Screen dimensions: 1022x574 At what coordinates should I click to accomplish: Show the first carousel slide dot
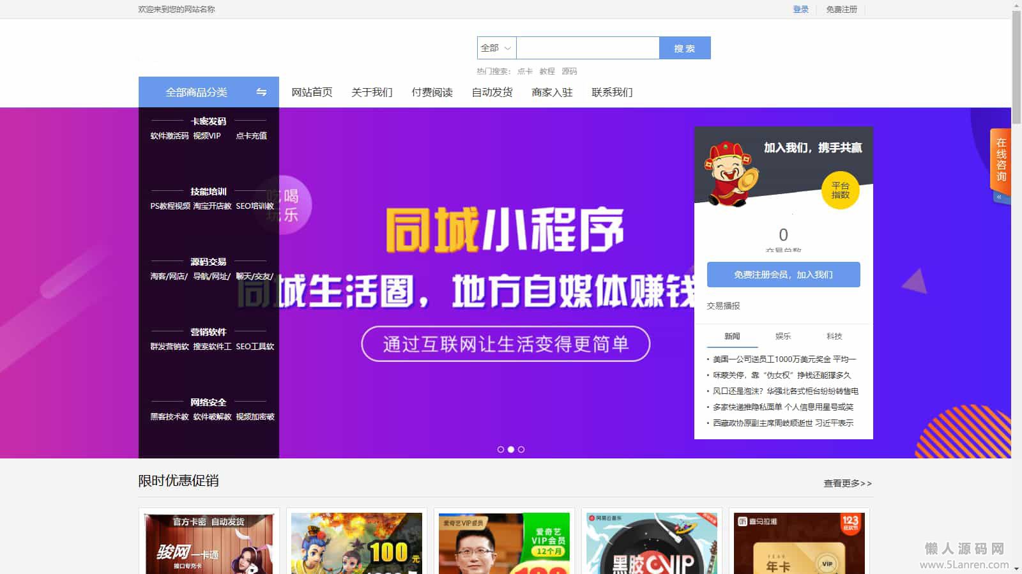click(501, 449)
